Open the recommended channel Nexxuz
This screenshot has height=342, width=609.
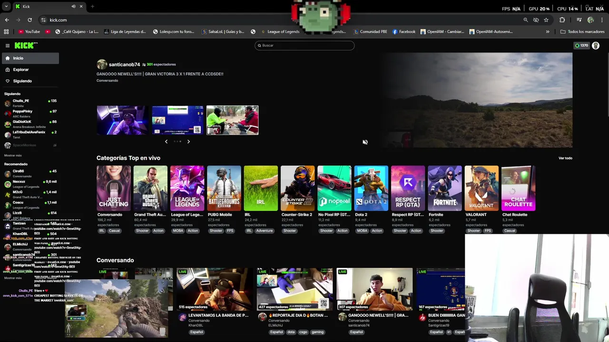(x=29, y=184)
